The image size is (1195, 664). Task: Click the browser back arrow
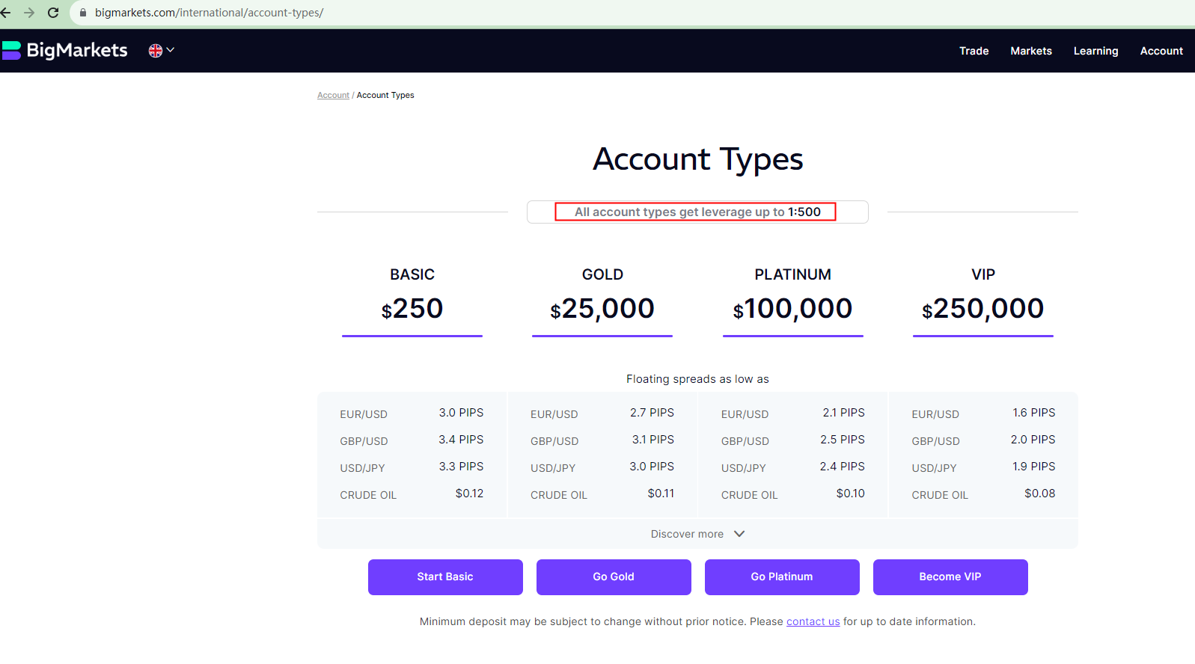tap(6, 13)
